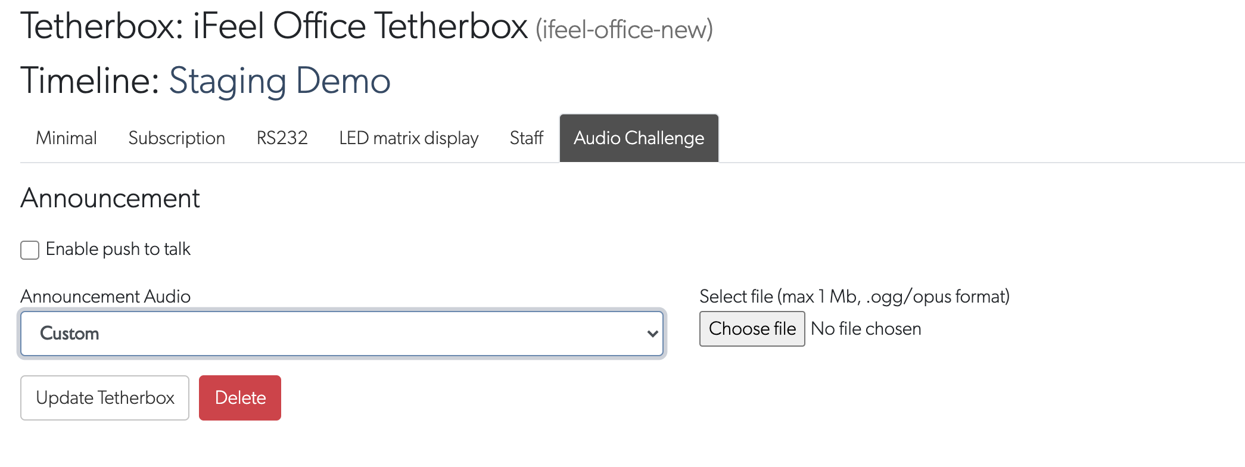This screenshot has width=1245, height=467.
Task: Toggle push to talk announcement option
Action: click(30, 250)
